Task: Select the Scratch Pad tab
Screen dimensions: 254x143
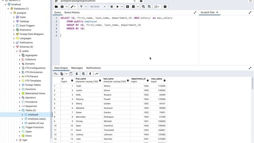Action: [x=208, y=12]
